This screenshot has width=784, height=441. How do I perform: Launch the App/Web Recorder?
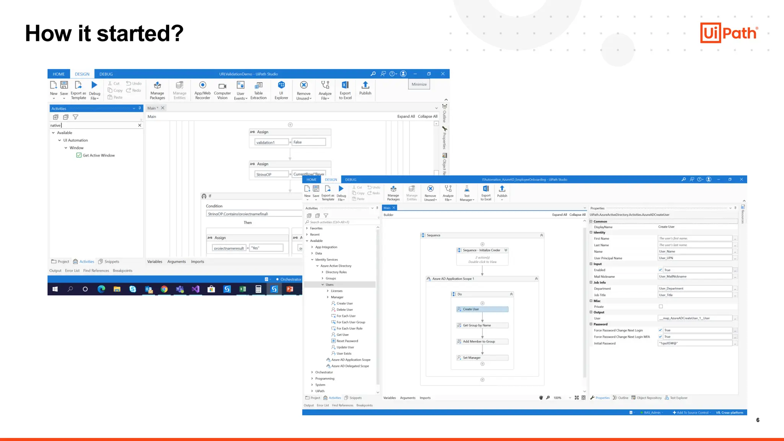pos(203,85)
